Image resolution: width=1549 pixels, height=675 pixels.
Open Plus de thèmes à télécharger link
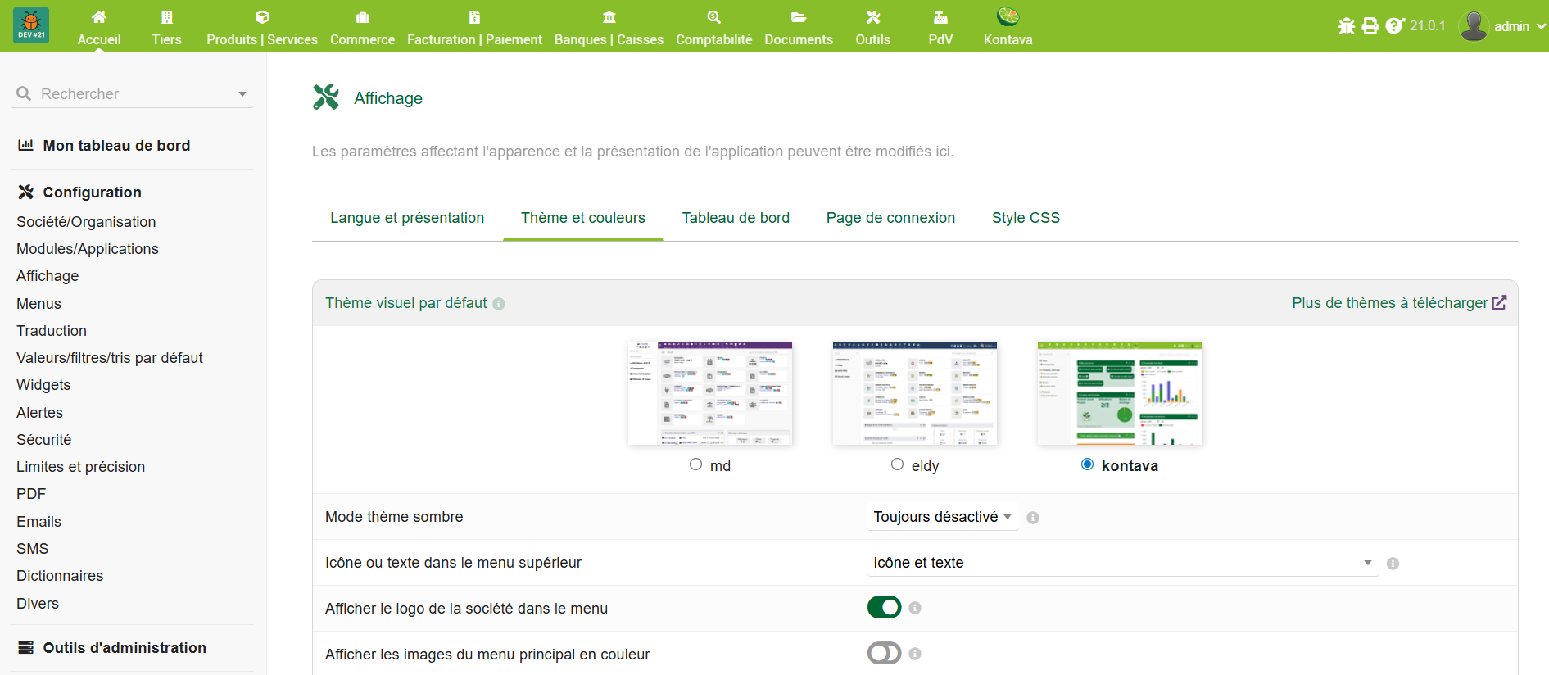[x=1399, y=303]
